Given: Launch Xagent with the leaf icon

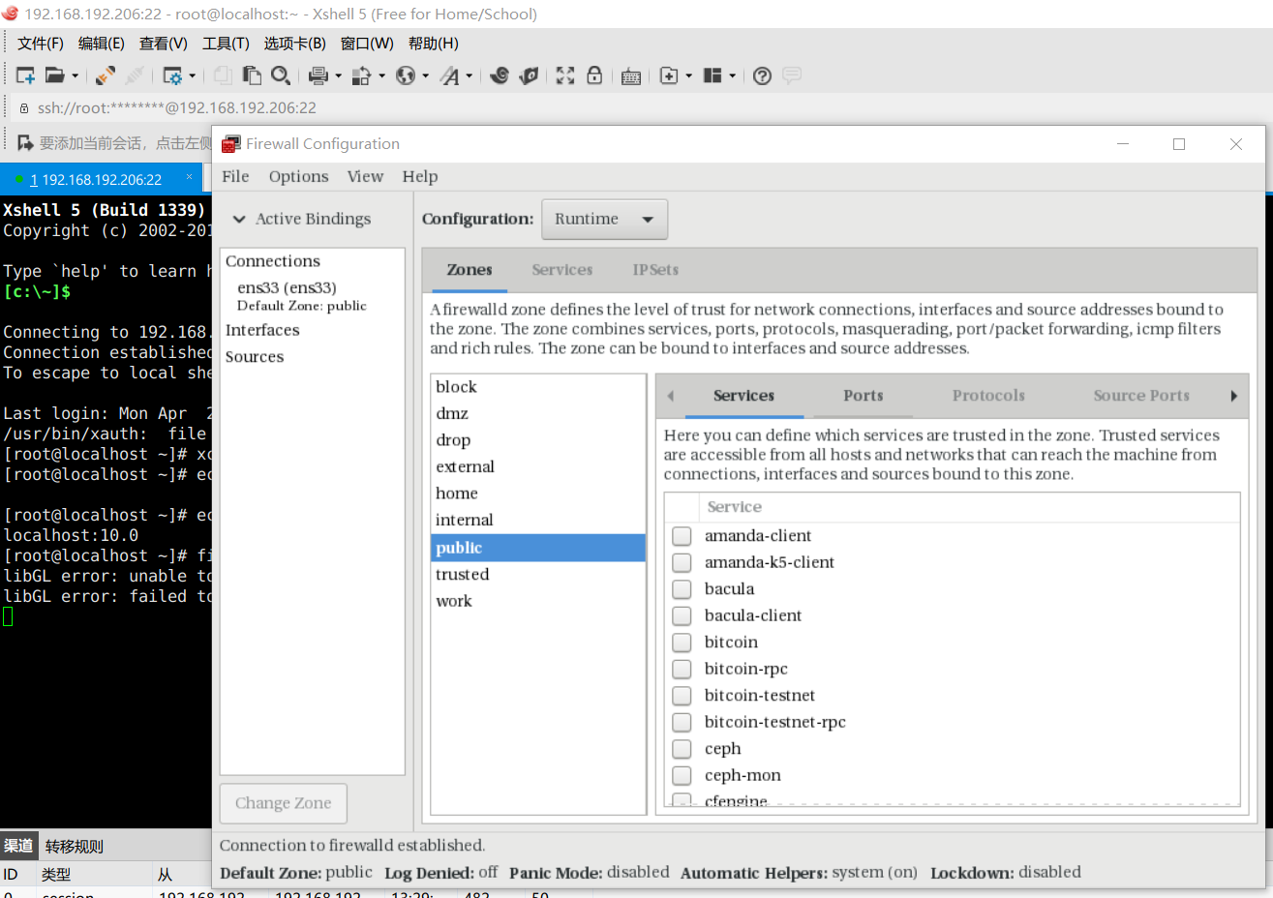Looking at the screenshot, I should click(x=529, y=75).
